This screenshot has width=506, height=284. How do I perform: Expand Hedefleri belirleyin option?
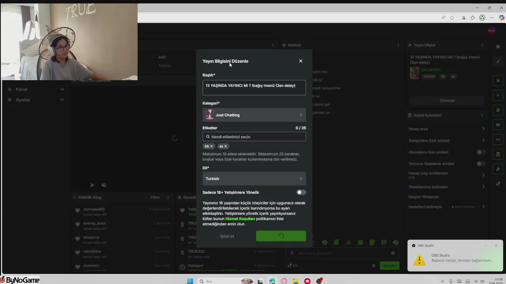pyautogui.click(x=447, y=207)
